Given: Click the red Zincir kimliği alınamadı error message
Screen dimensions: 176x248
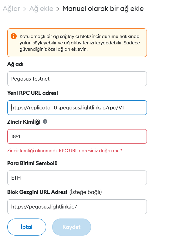Looking at the screenshot, I should [x=65, y=150].
